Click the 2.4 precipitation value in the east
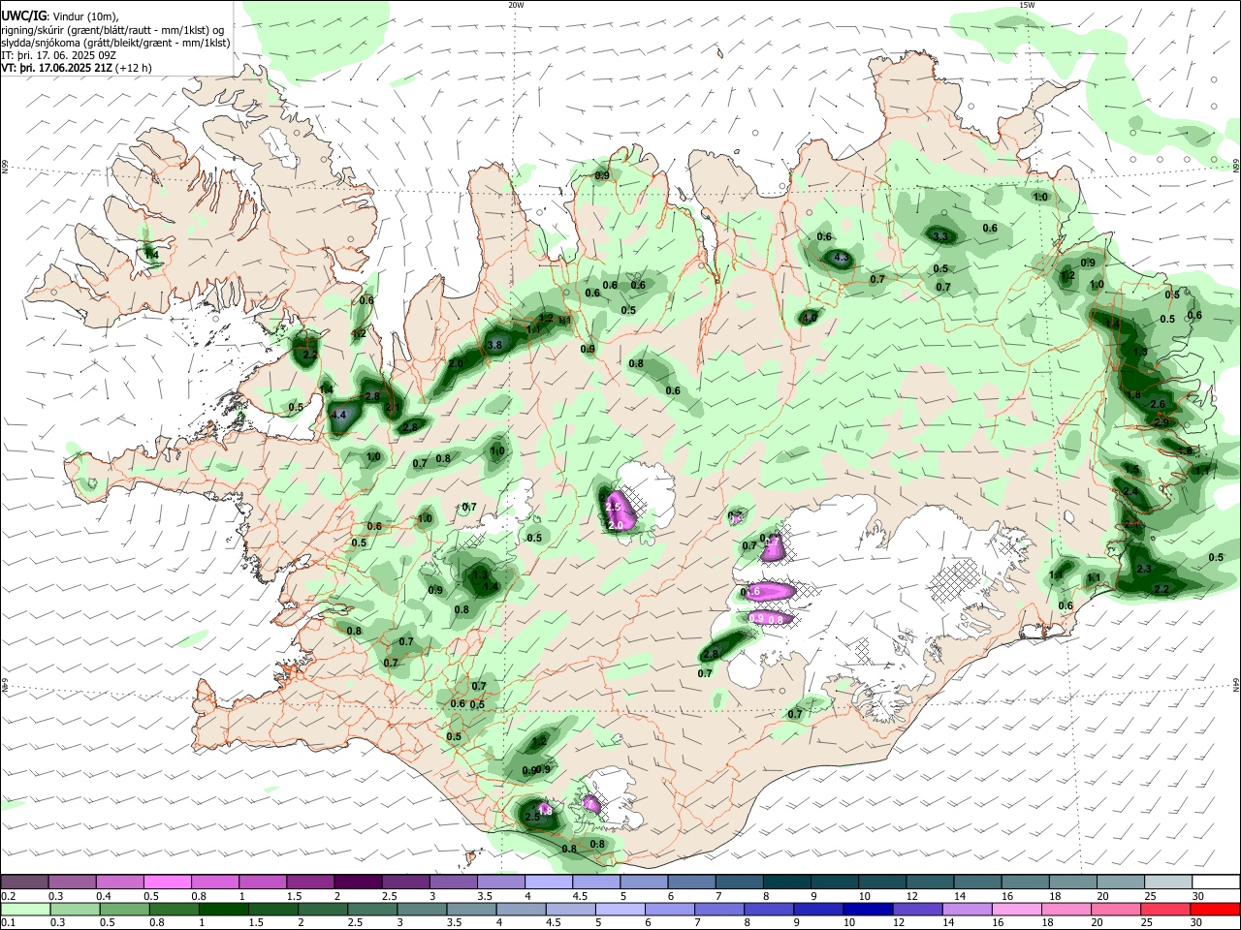Image resolution: width=1241 pixels, height=930 pixels. (1130, 492)
